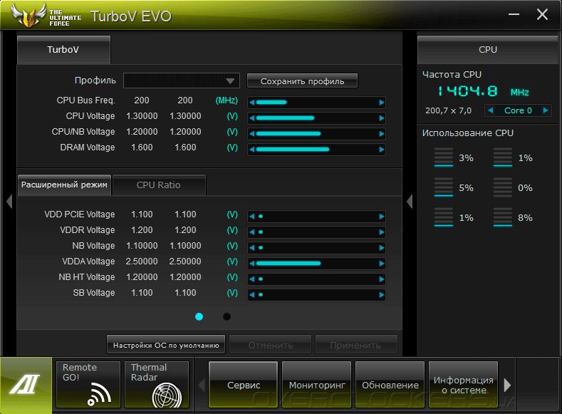This screenshot has width=562, height=414.
Task: Lower DRAM Voltage with left arrow
Action: 252,150
